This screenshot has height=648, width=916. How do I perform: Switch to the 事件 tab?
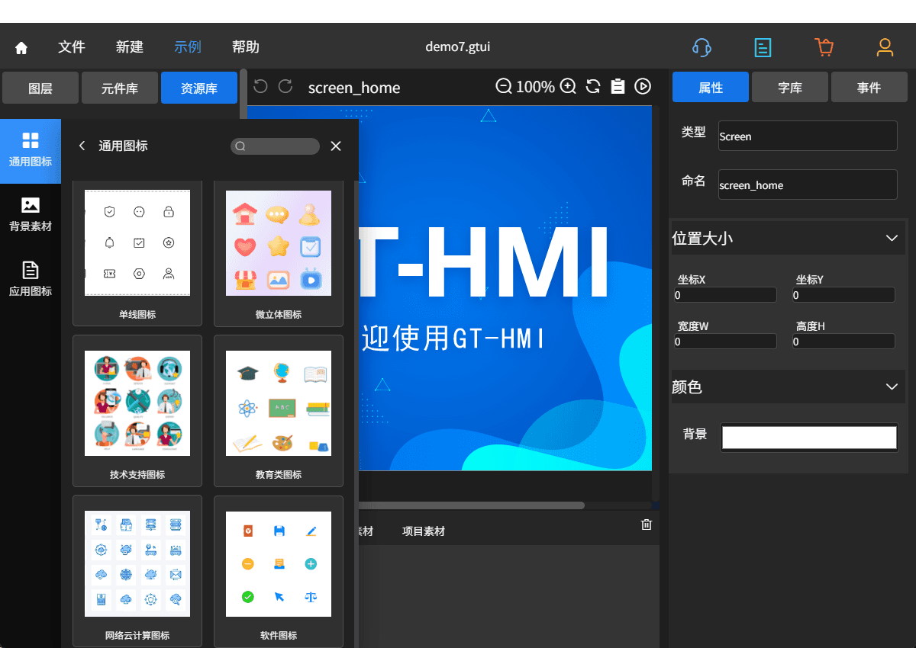point(869,87)
